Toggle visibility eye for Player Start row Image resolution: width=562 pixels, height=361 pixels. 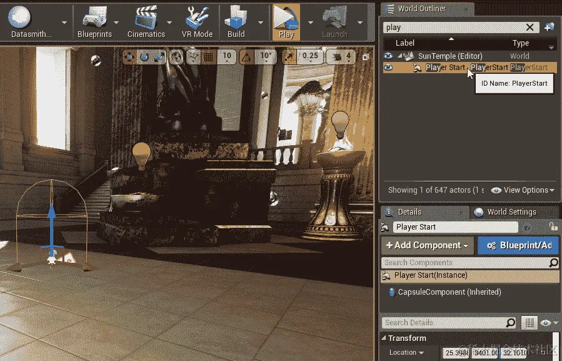tap(388, 68)
